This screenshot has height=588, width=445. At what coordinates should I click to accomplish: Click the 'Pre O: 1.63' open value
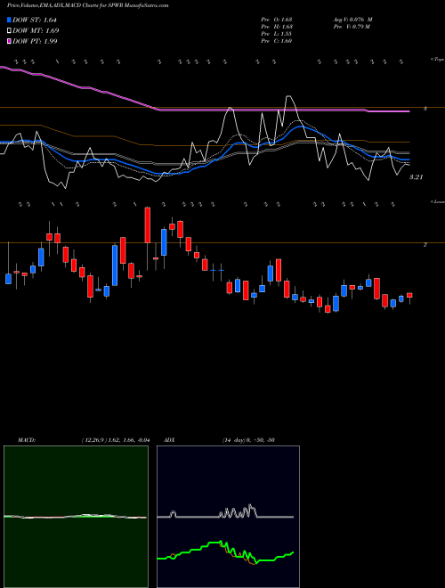tap(277, 19)
